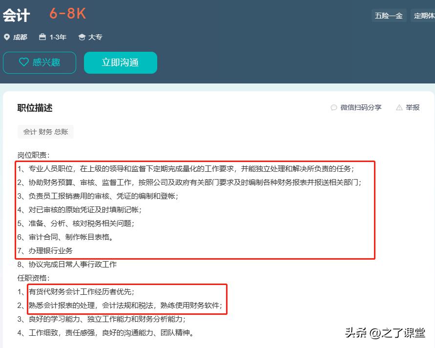The image size is (435, 348).
Task: Click the 微信扫码分享 text label
Action: pyautogui.click(x=361, y=108)
